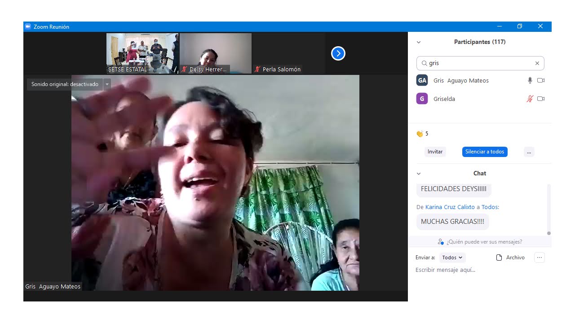Viewport: 575px width, 323px height.
Task: Open the Enviar a Todos dropdown
Action: click(452, 258)
